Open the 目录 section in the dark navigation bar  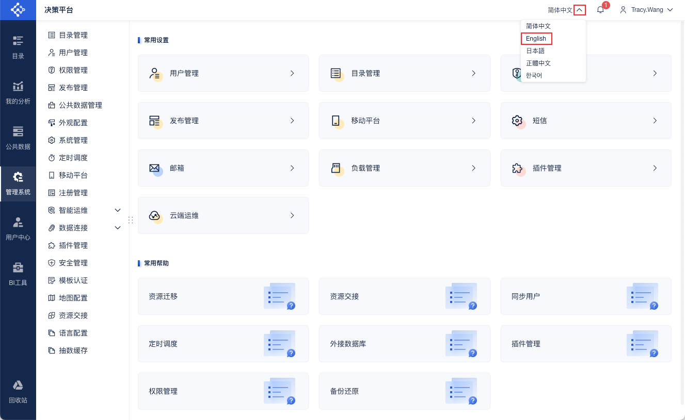[x=18, y=47]
